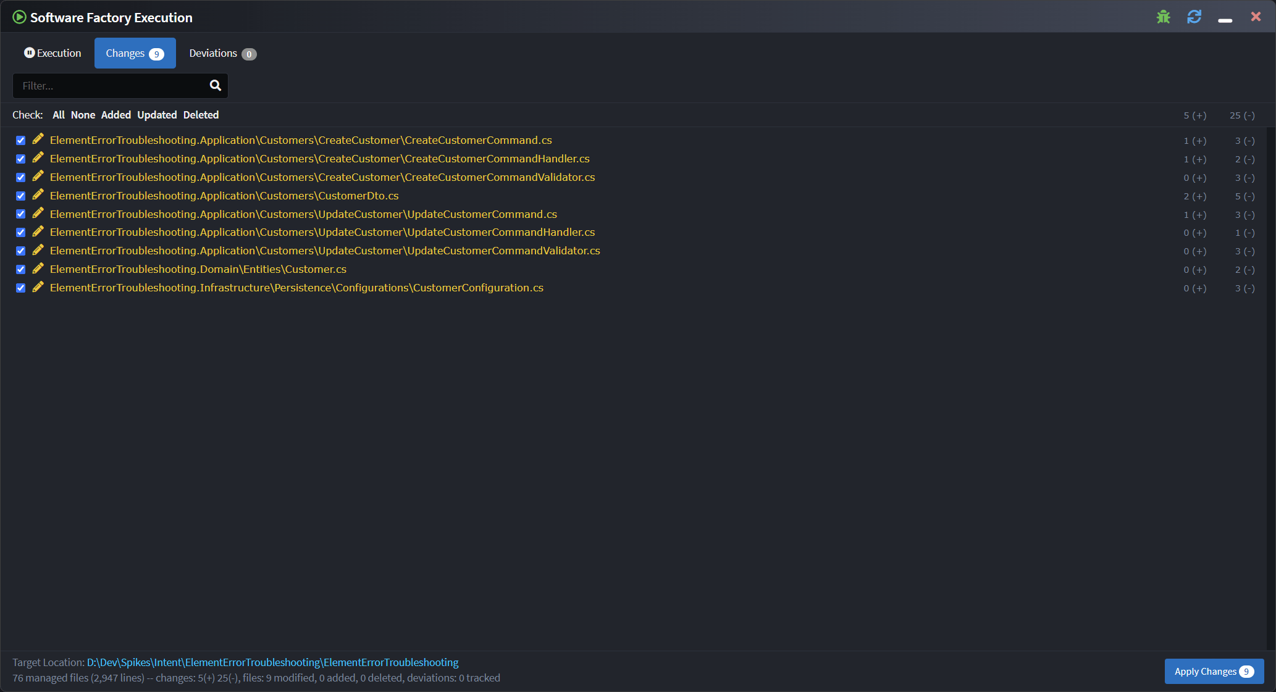
Task: Click the blue refresh arrows icon
Action: coord(1194,17)
